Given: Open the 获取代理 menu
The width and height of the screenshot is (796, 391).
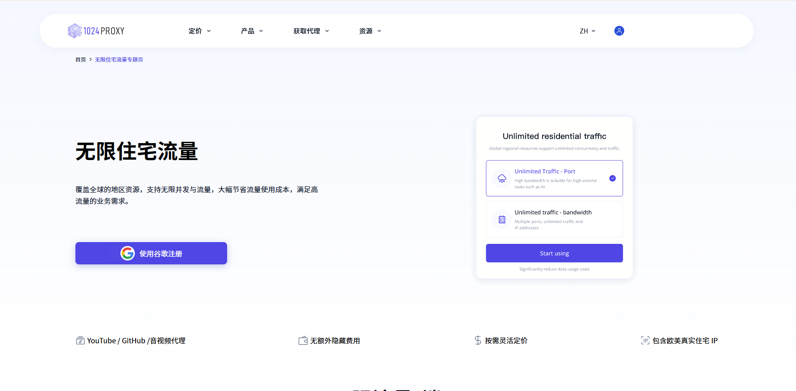Looking at the screenshot, I should coord(311,31).
